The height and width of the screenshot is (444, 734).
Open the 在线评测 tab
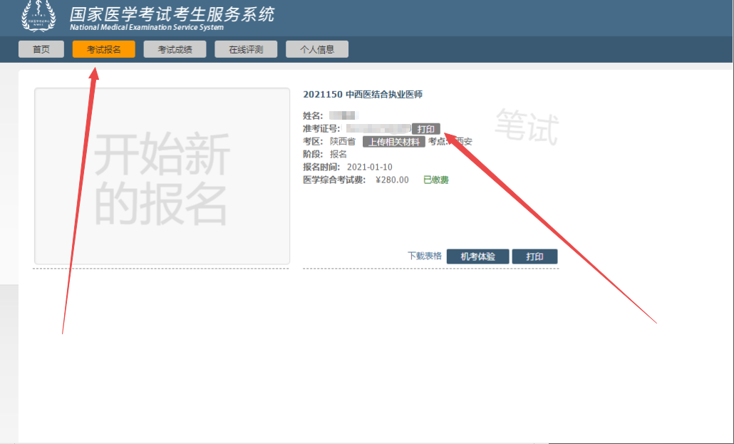246,49
